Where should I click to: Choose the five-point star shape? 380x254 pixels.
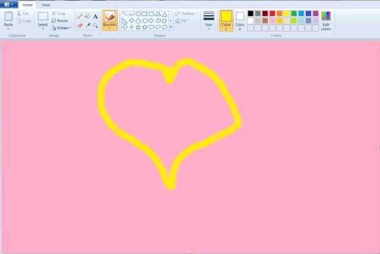point(138,27)
